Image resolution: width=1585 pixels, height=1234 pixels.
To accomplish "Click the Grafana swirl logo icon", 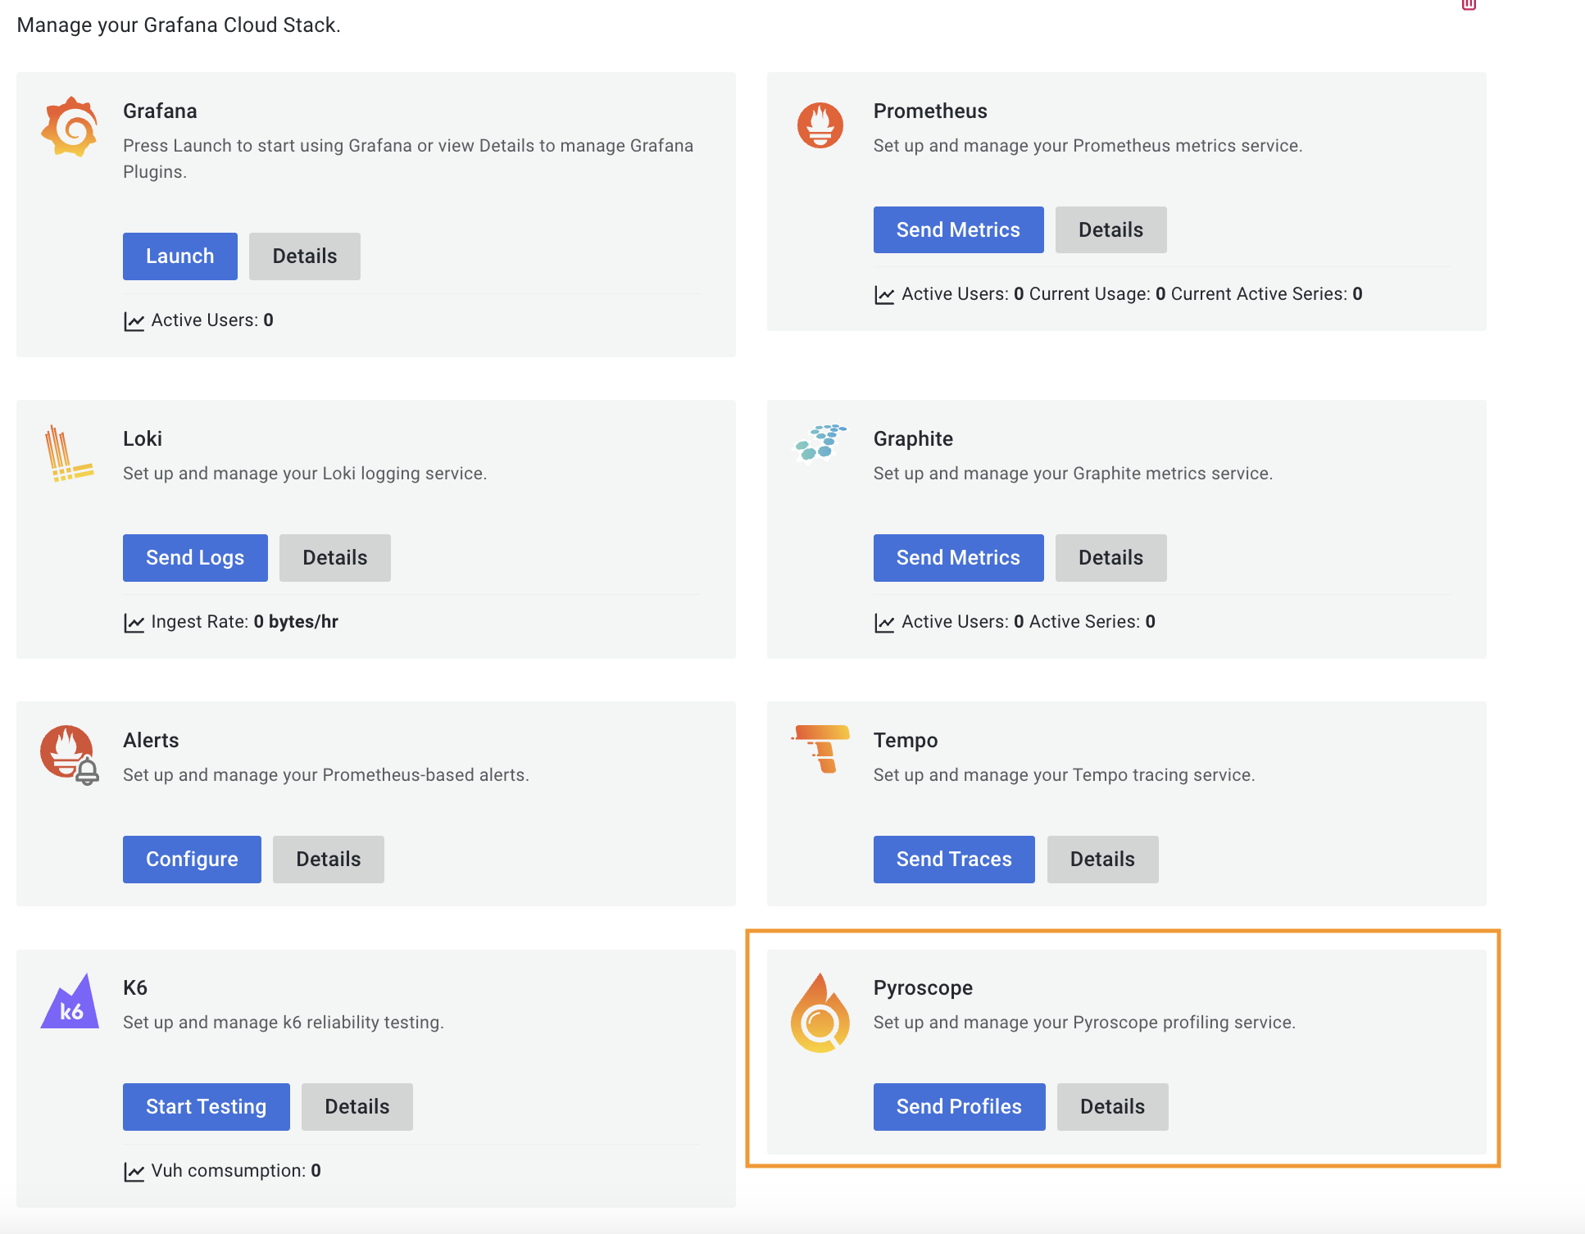I will pyautogui.click(x=70, y=126).
